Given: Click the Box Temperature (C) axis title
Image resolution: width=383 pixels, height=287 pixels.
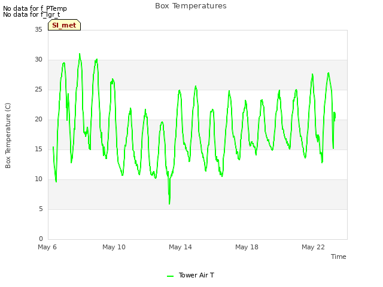Looking at the screenshot, I should [x=8, y=136].
